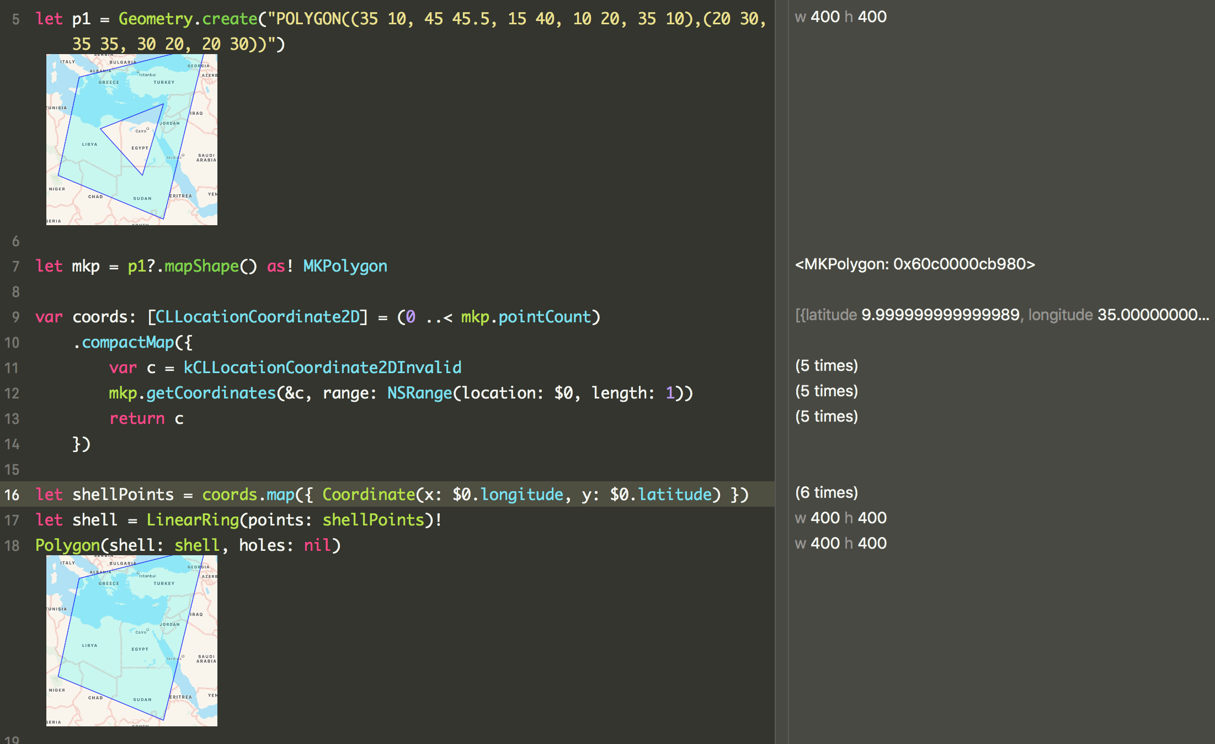Screen dimensions: 1215x744
Task: Click line number 16 in the gutter
Action: (x=12, y=495)
